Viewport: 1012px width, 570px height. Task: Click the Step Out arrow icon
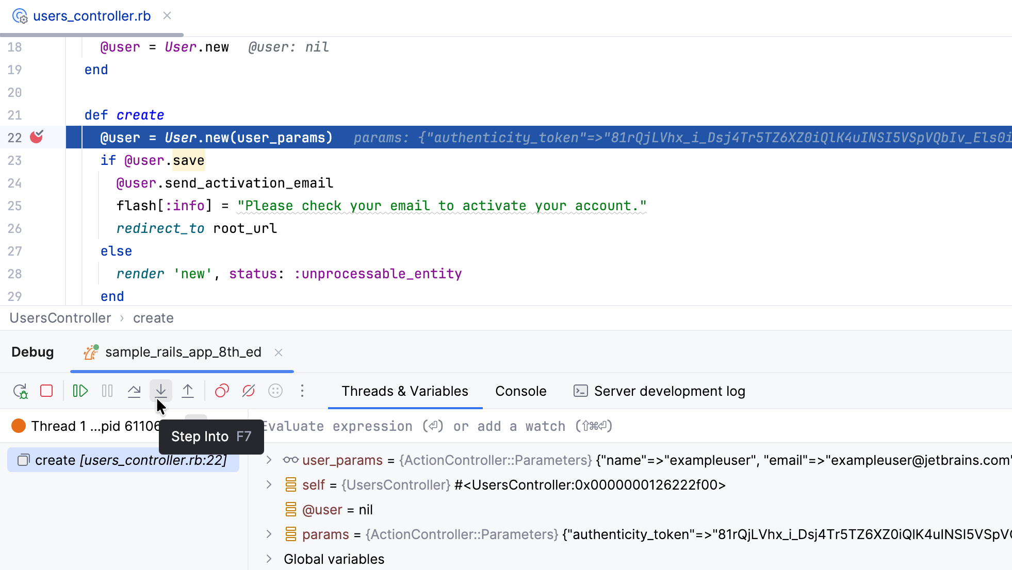click(188, 391)
